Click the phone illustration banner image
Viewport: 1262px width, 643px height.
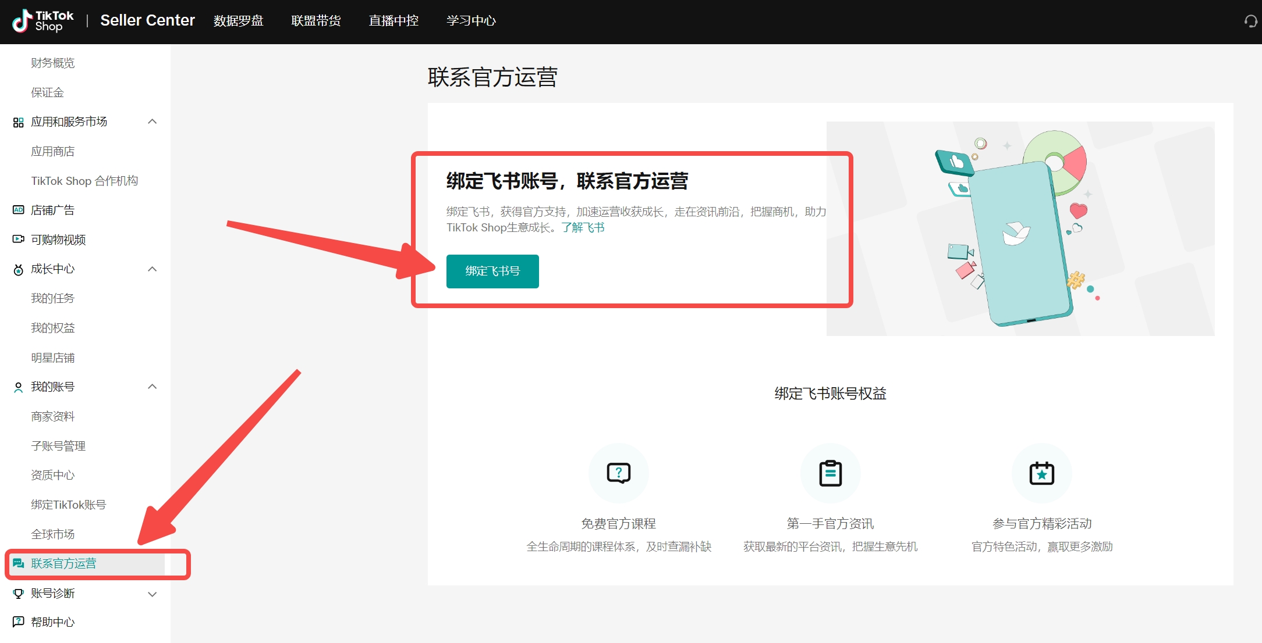tap(1020, 228)
